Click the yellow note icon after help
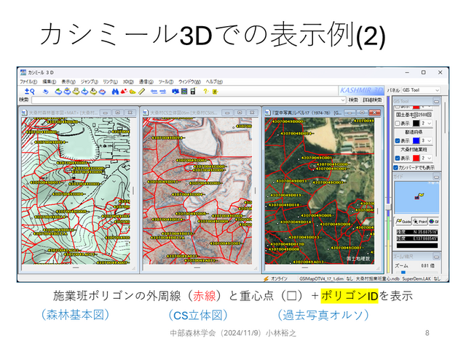The width and height of the screenshot is (466, 349). point(215,92)
